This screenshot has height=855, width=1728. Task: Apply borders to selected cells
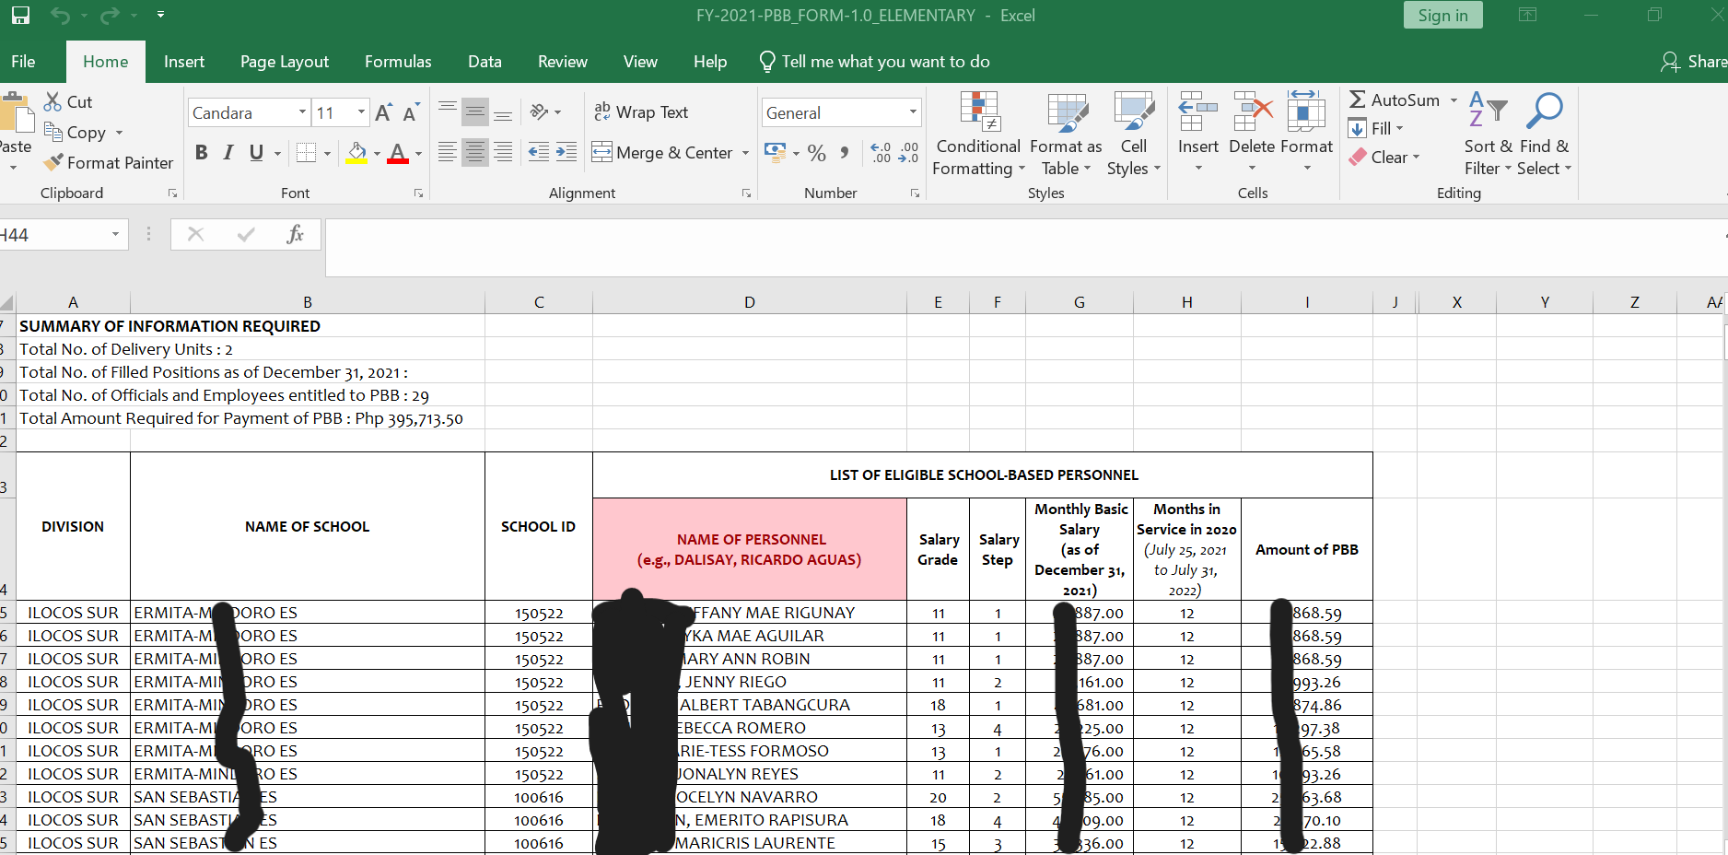307,153
